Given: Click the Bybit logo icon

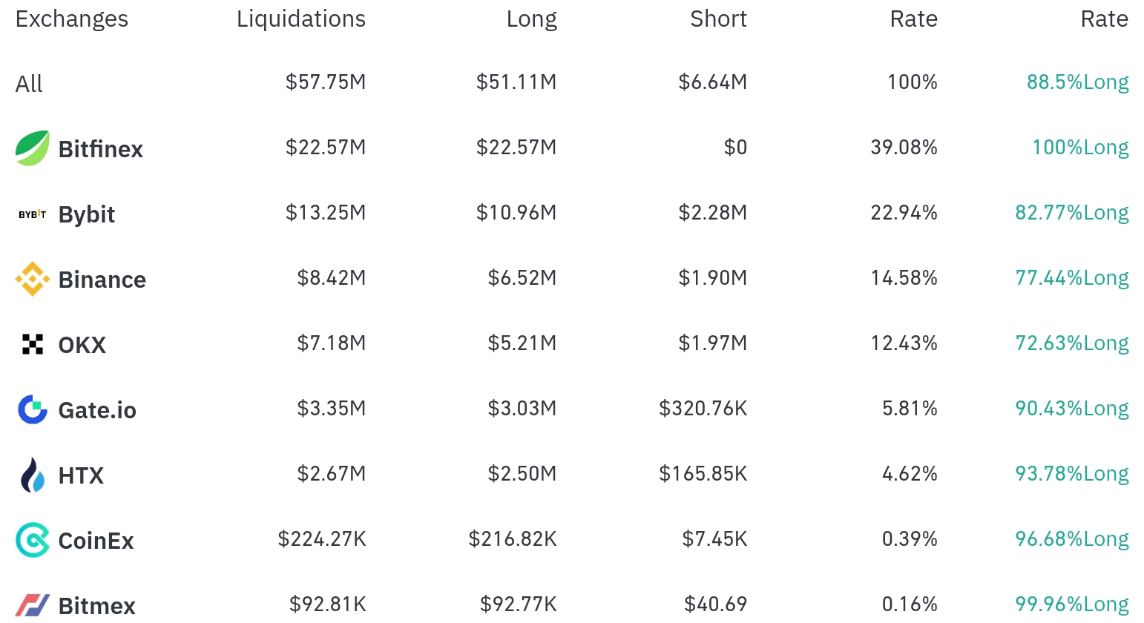Looking at the screenshot, I should [x=33, y=214].
